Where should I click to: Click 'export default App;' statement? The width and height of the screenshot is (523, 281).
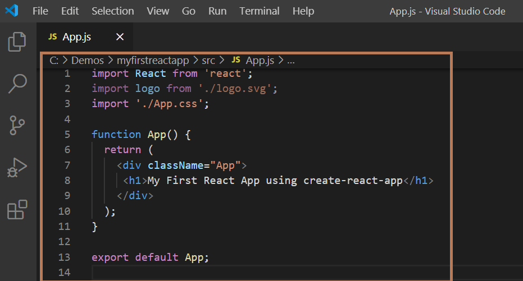point(150,257)
